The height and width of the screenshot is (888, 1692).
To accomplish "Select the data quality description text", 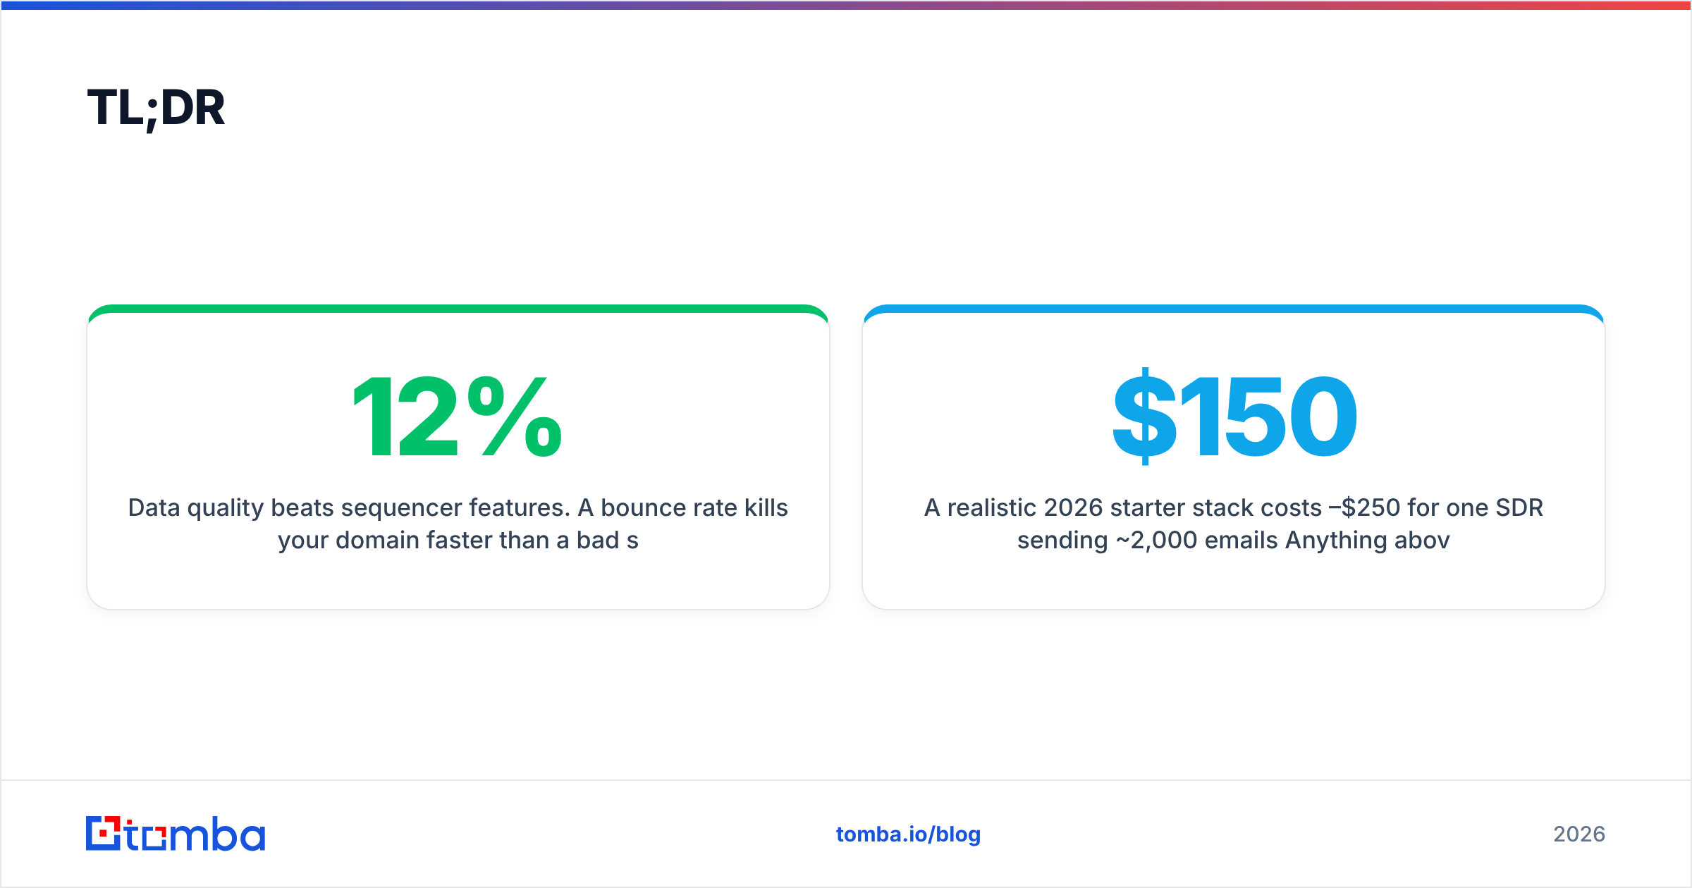I will click(x=458, y=524).
